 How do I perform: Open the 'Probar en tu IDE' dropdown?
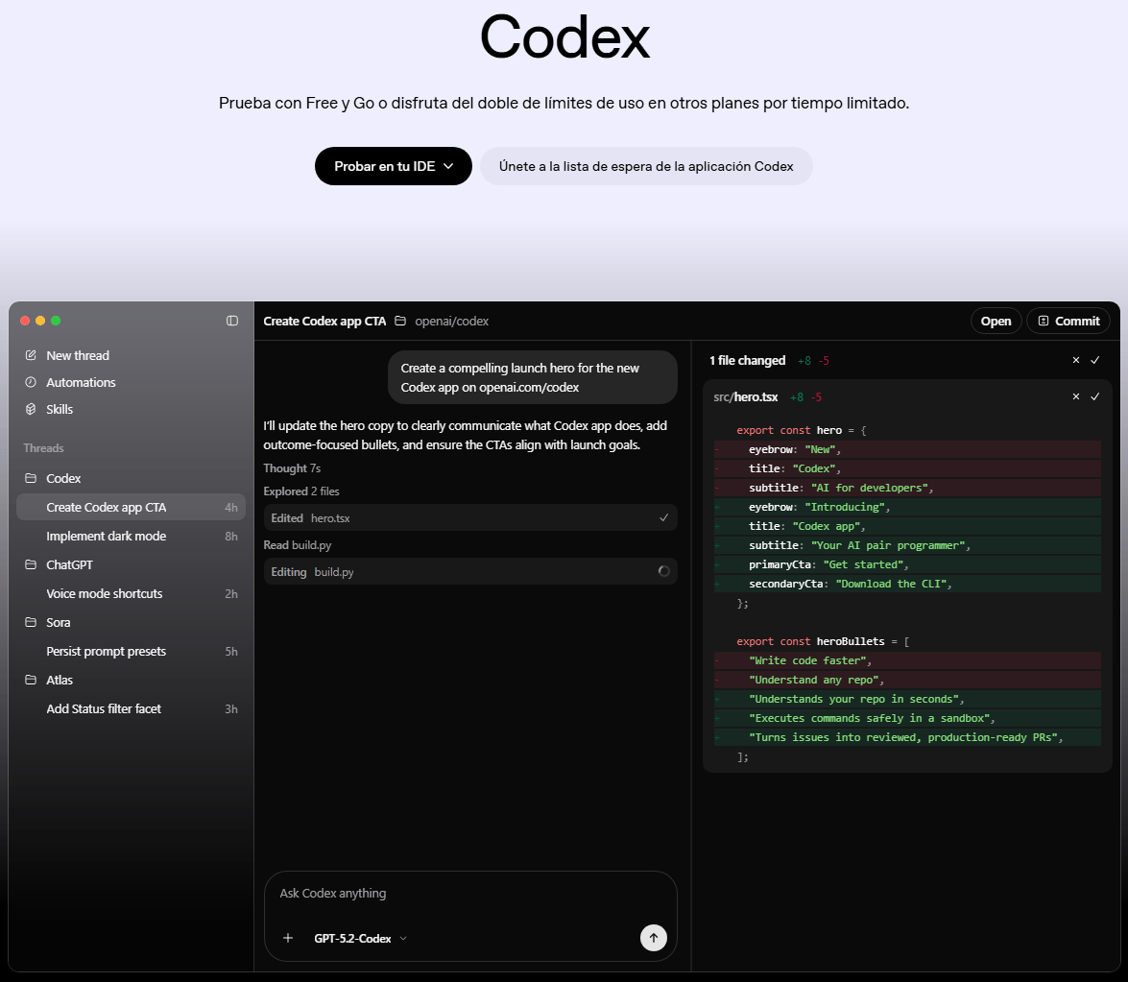click(x=394, y=166)
